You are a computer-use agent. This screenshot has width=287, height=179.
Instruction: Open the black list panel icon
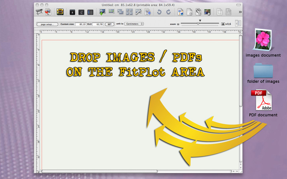click(90, 12)
